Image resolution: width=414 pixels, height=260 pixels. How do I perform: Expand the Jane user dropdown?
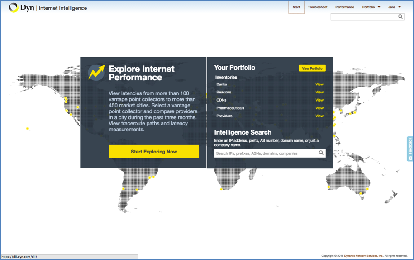tap(395, 7)
